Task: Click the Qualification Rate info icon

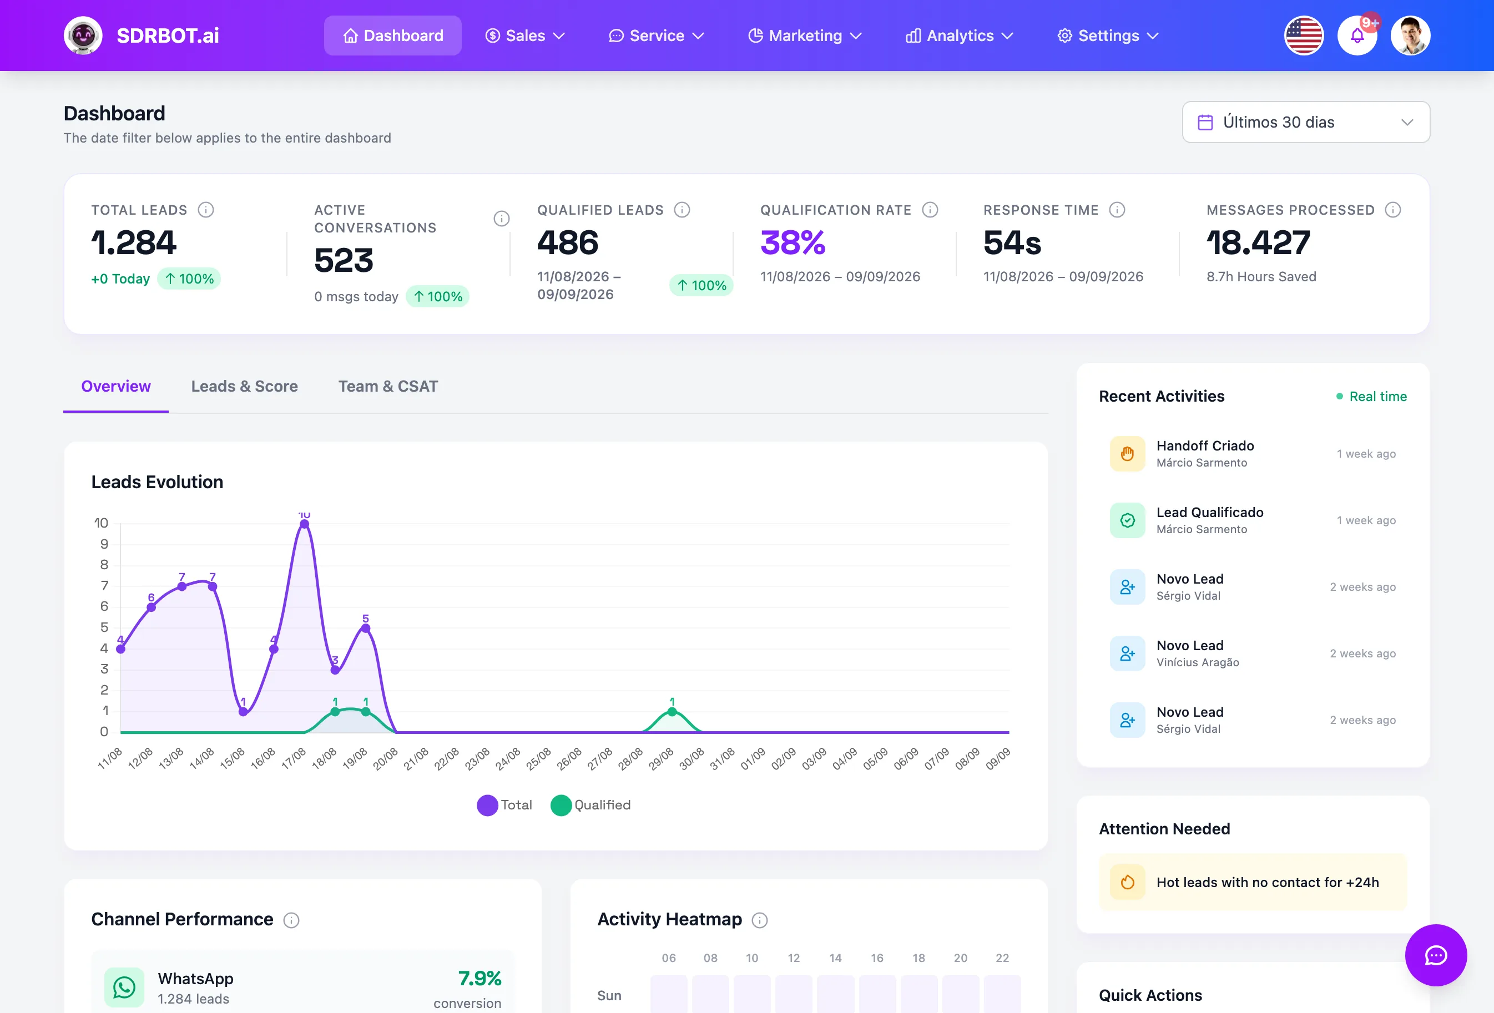Action: pos(930,210)
